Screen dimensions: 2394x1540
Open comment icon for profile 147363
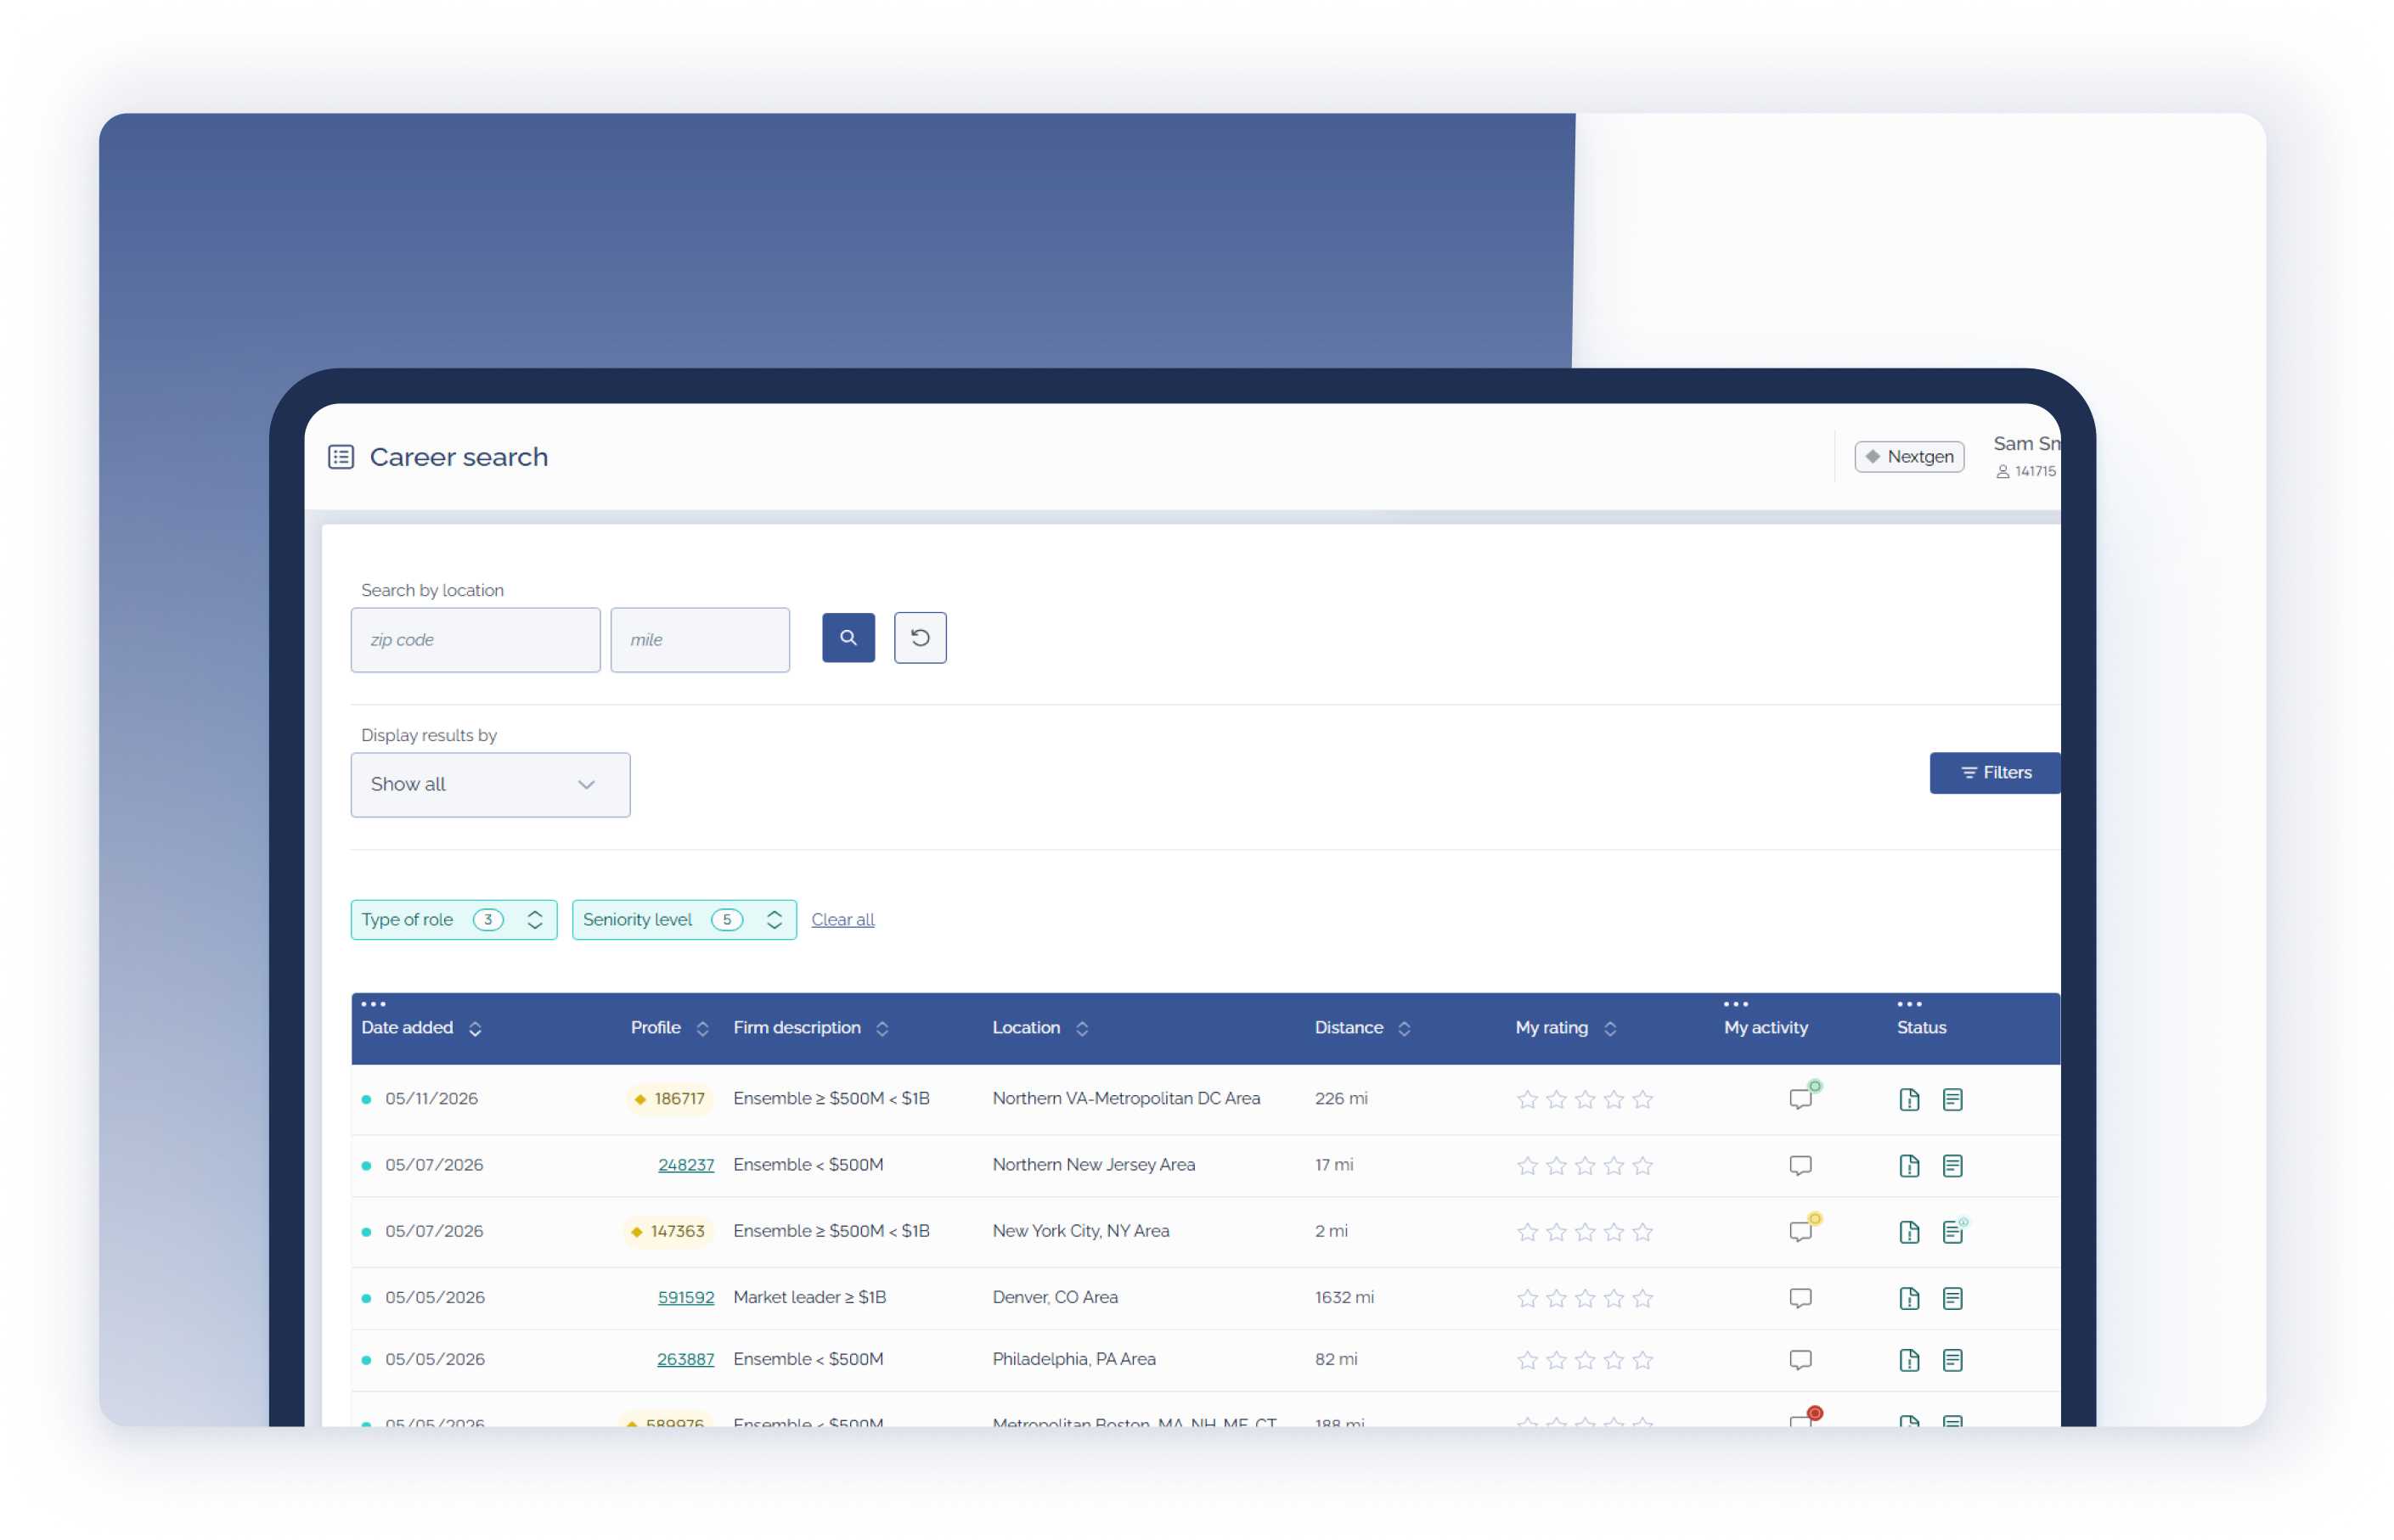(1800, 1232)
